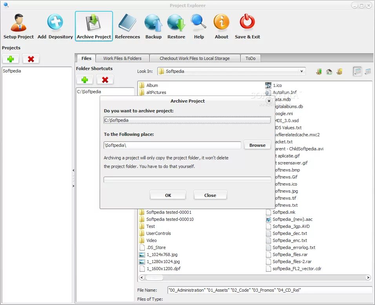Expand the Look In Softpedia dropdown
The width and height of the screenshot is (375, 305).
tap(302, 71)
